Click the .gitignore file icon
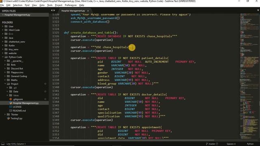The height and width of the screenshot is (146, 260). 11,99
